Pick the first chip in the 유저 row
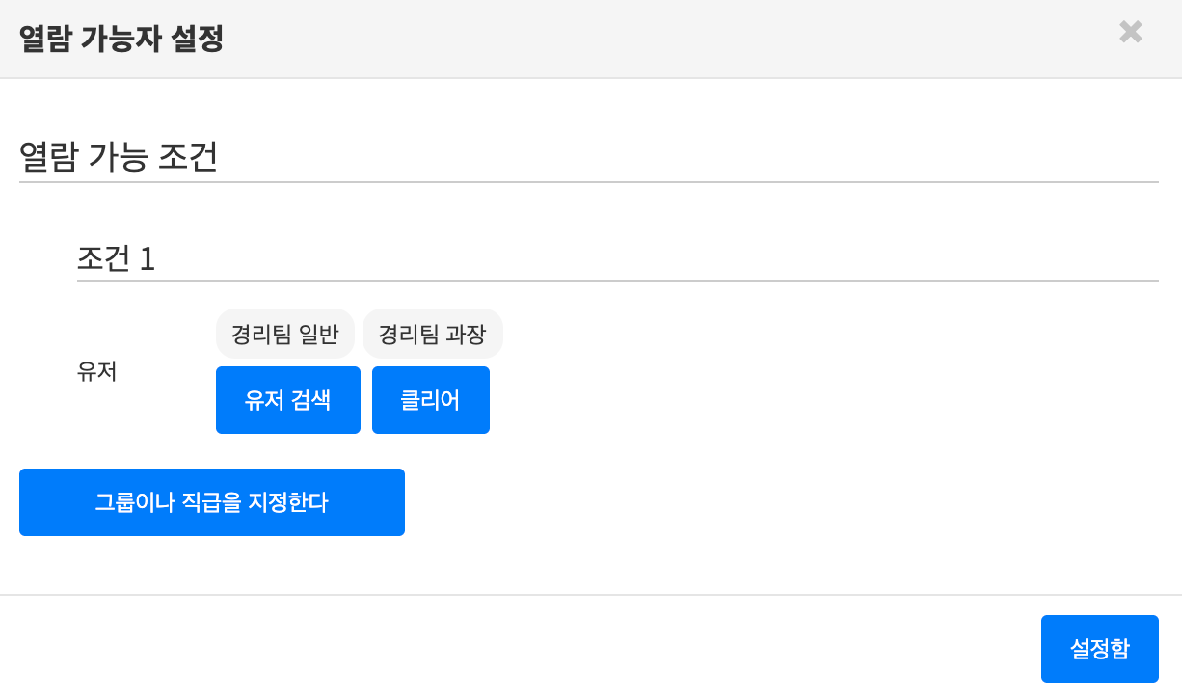Image resolution: width=1182 pixels, height=698 pixels. click(x=284, y=335)
